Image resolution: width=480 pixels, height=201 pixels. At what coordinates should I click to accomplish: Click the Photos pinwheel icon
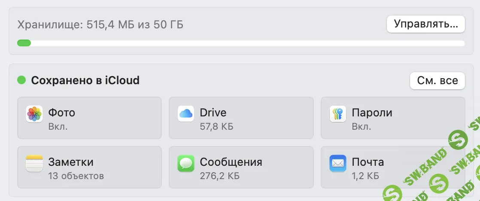pos(34,114)
